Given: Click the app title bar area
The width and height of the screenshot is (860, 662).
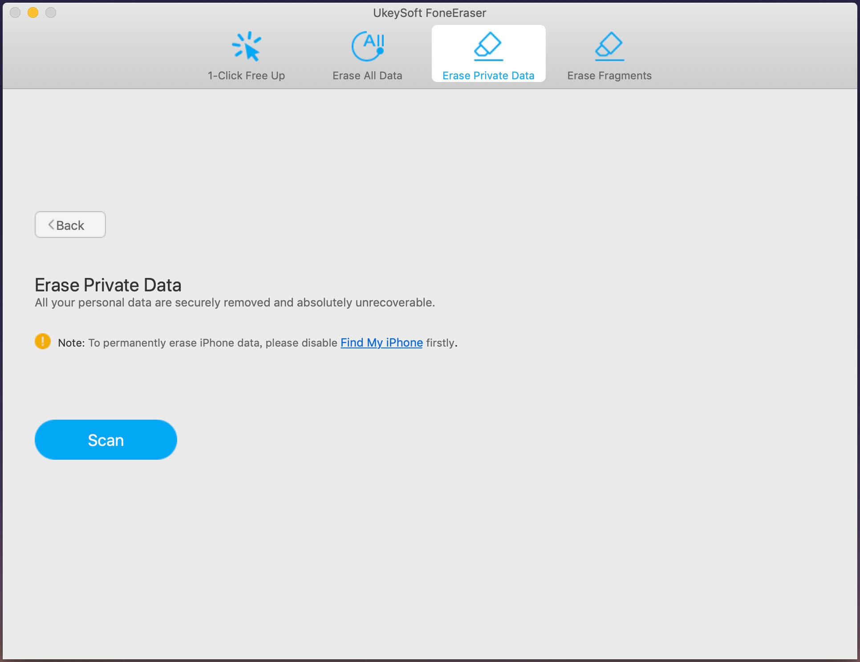Looking at the screenshot, I should 430,12.
